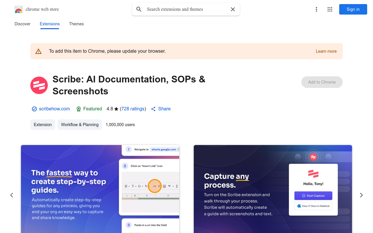373x233 pixels.
Task: Focus the Search extensions and themes field
Action: click(x=186, y=9)
